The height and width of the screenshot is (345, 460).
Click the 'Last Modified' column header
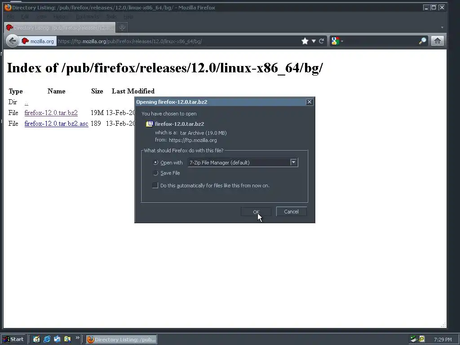click(x=133, y=91)
